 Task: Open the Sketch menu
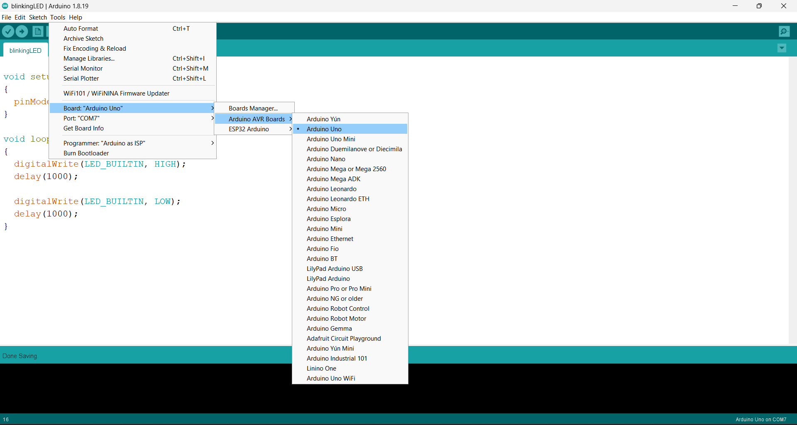(x=38, y=17)
